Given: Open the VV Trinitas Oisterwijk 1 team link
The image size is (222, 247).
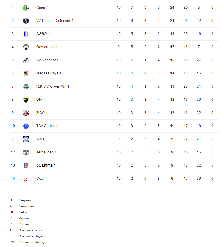Looking at the screenshot, I should point(55,21).
